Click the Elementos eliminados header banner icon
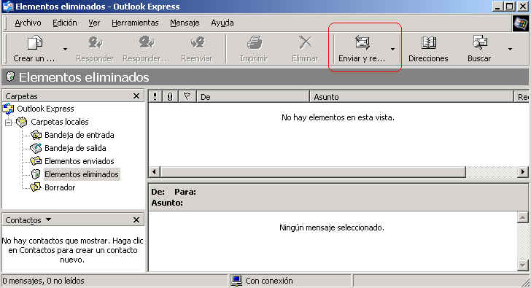Screen dimensions: 531x288 pos(10,77)
